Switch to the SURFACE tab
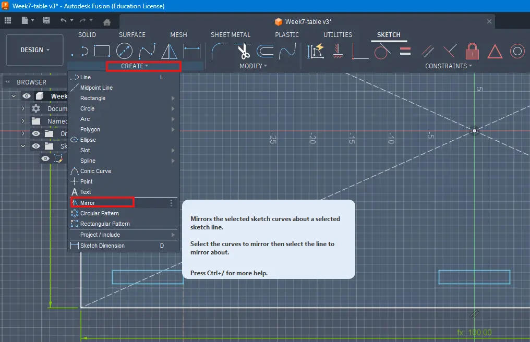Viewport: 530px width, 342px height. 132,35
